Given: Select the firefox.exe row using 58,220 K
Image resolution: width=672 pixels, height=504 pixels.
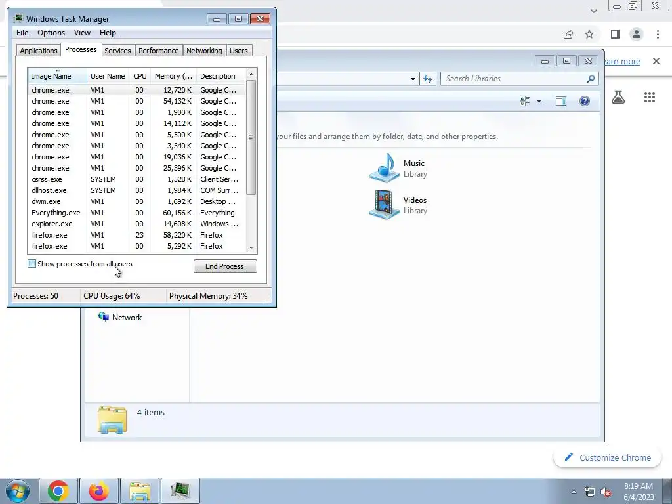Looking at the screenshot, I should pos(136,235).
